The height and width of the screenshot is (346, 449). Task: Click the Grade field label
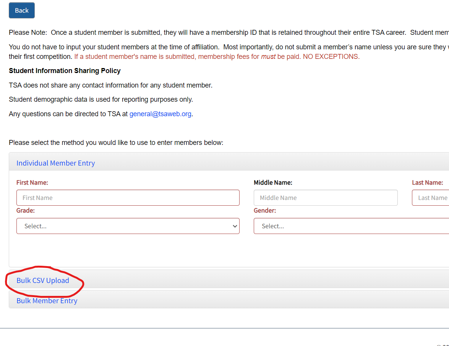(26, 211)
